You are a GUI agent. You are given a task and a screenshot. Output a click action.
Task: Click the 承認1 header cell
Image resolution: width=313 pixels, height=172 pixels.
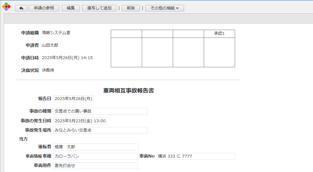point(219,34)
